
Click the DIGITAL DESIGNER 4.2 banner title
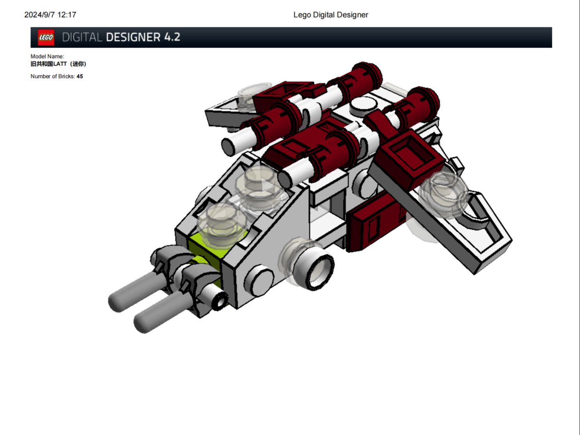pos(121,37)
